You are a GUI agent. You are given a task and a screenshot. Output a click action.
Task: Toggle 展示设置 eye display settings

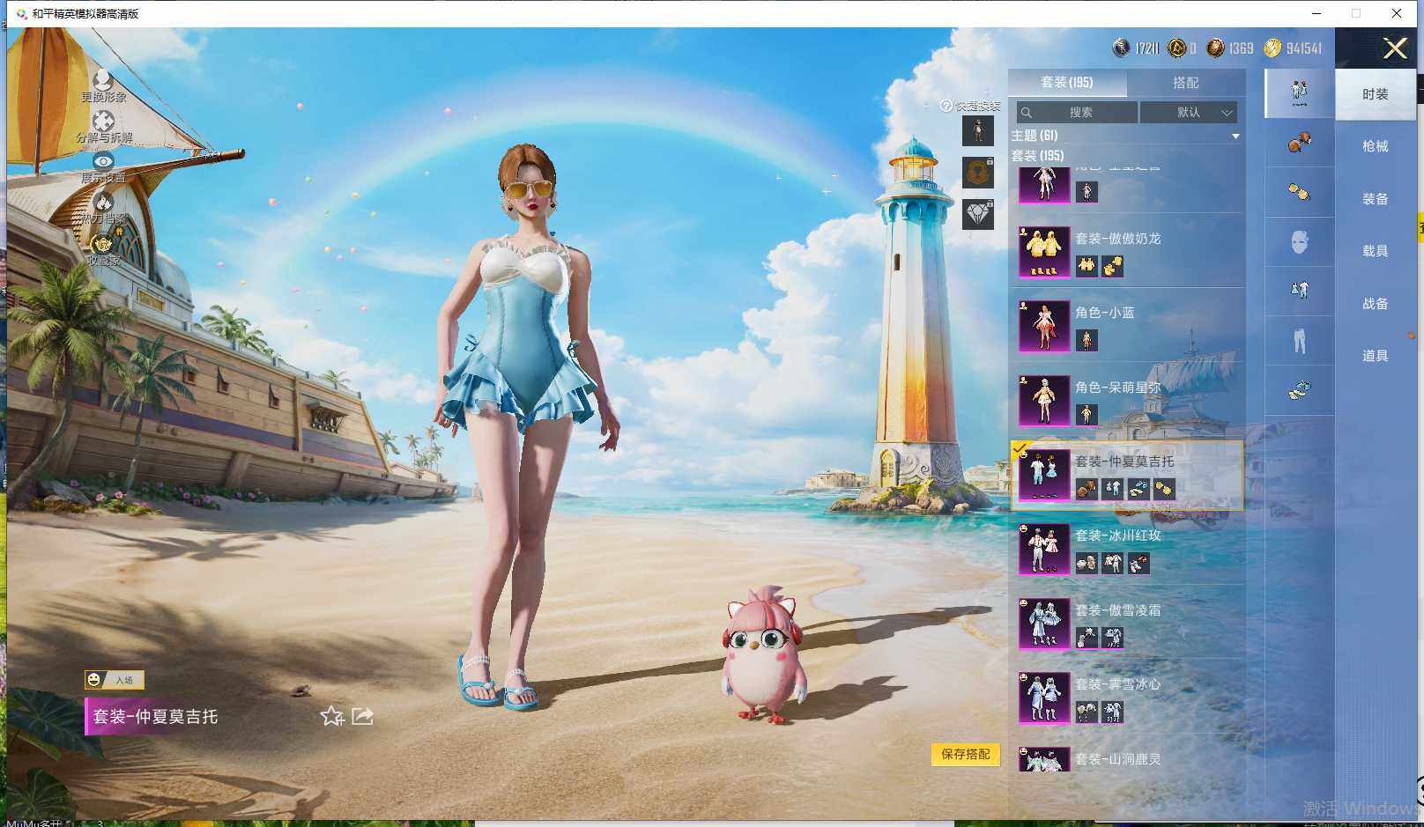[x=103, y=161]
